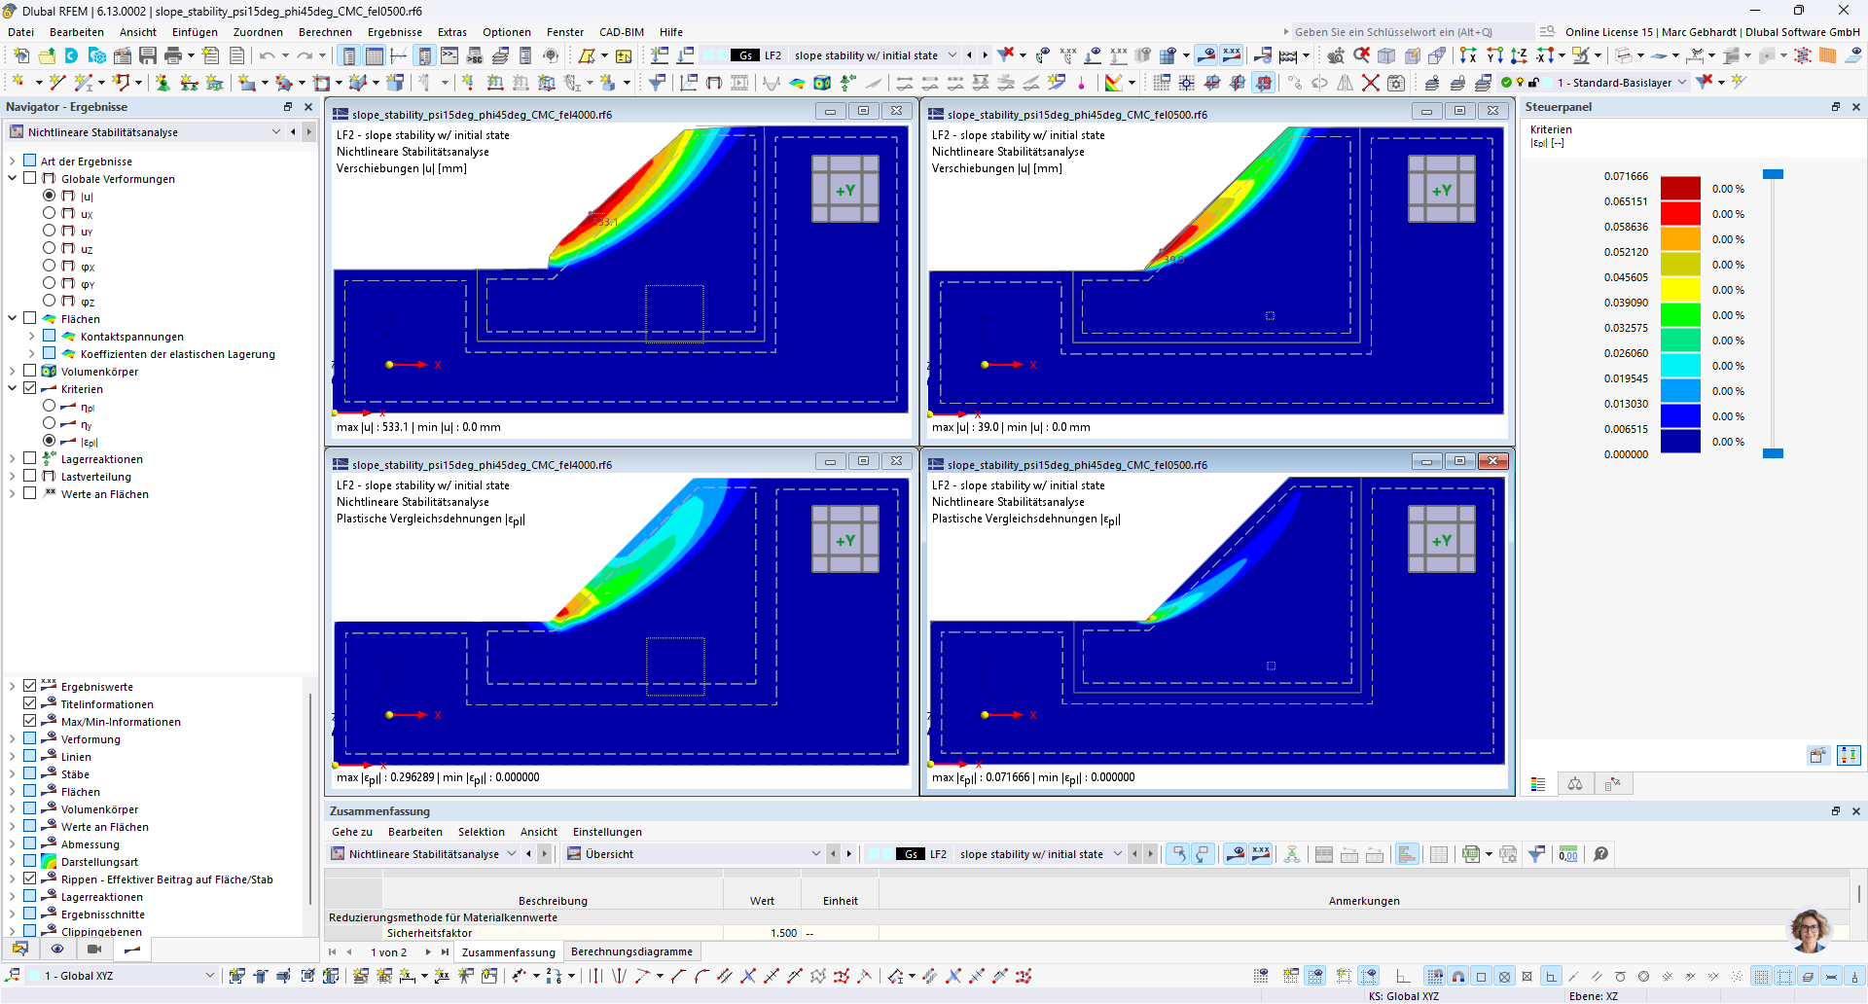
Task: Select the uZ deformation radio button
Action: [50, 249]
